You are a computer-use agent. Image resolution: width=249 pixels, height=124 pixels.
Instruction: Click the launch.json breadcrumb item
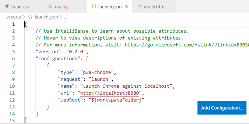tap(46, 17)
